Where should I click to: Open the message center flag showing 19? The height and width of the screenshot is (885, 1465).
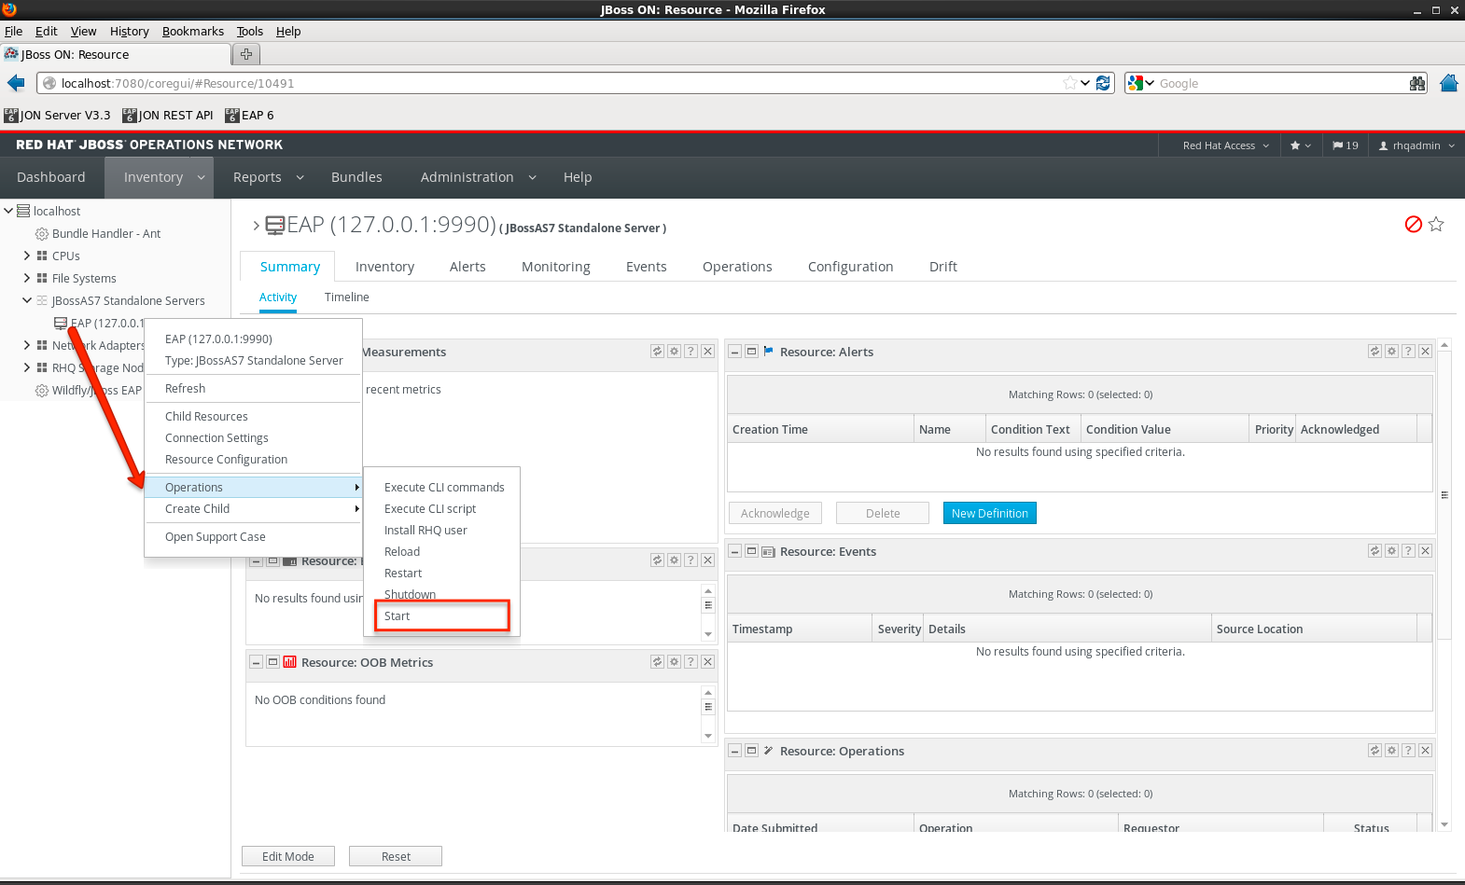tap(1345, 145)
